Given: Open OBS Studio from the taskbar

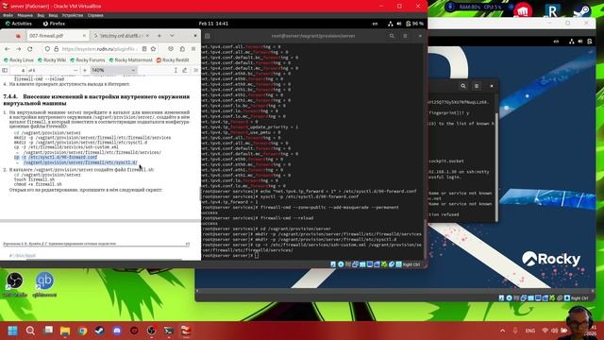Looking at the screenshot, I should tap(151, 331).
